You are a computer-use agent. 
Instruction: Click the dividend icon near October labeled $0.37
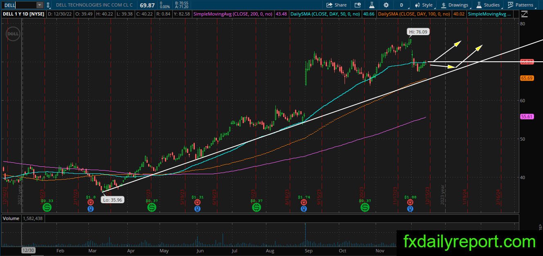pyautogui.click(x=365, y=207)
